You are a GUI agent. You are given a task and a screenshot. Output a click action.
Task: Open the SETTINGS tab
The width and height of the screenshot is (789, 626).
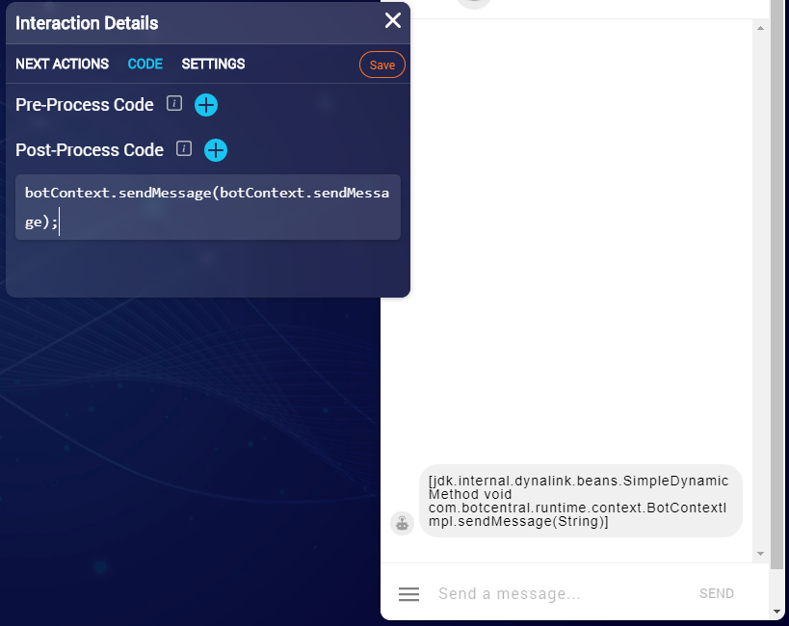point(213,64)
